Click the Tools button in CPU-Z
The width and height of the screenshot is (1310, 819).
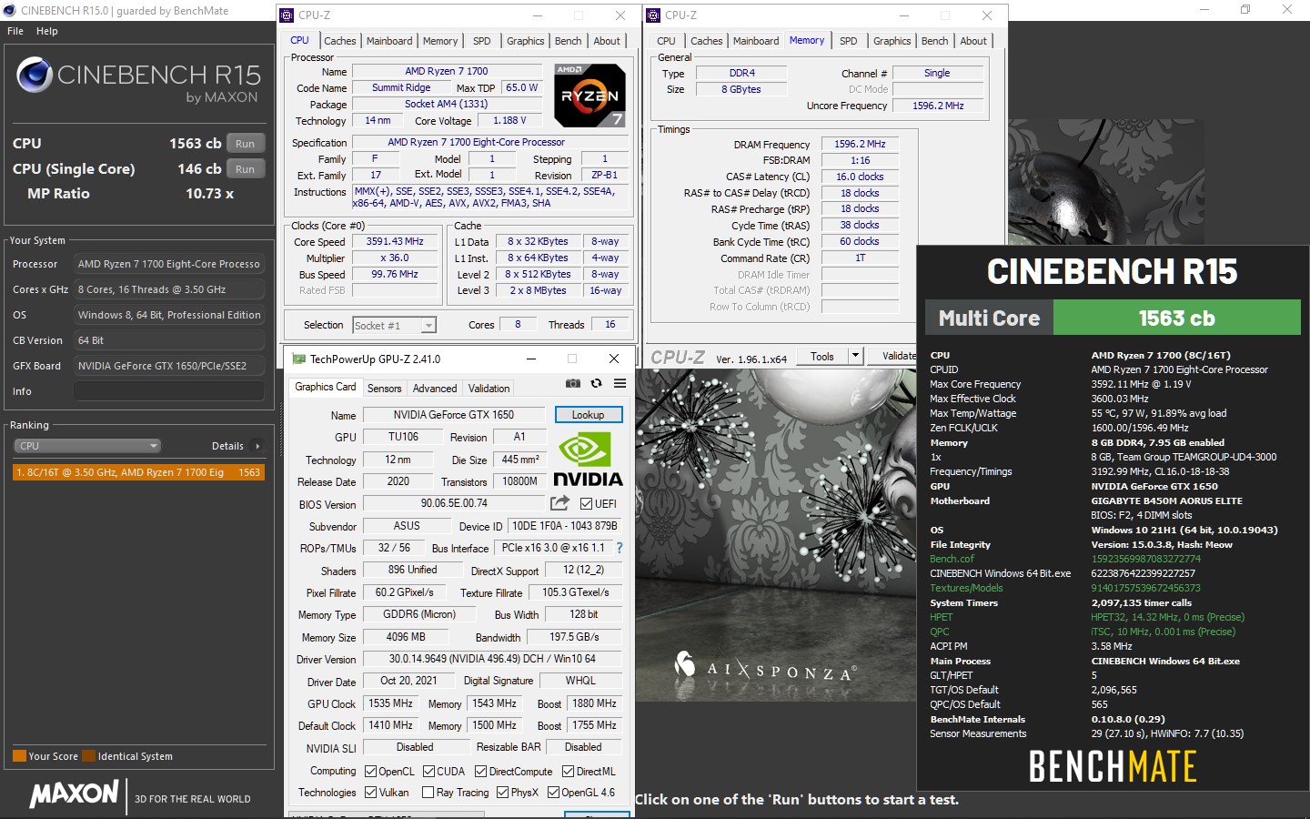822,356
